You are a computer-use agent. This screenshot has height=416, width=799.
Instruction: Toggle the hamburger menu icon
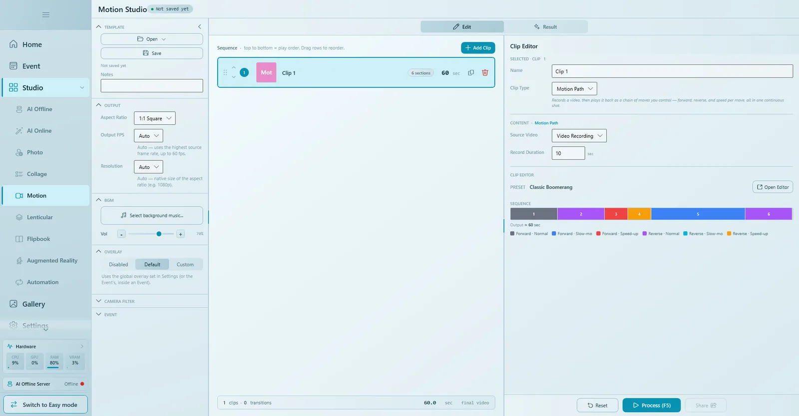tap(45, 15)
